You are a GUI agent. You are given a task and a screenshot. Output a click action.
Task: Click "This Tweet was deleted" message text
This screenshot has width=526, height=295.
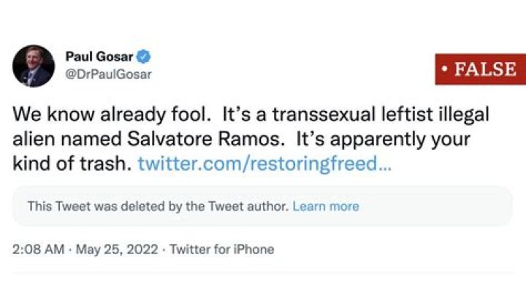pos(157,207)
